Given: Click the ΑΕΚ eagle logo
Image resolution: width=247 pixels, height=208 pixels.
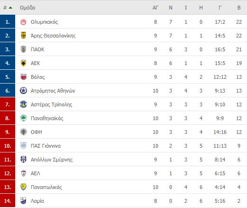Looking at the screenshot, I should [x=23, y=63].
